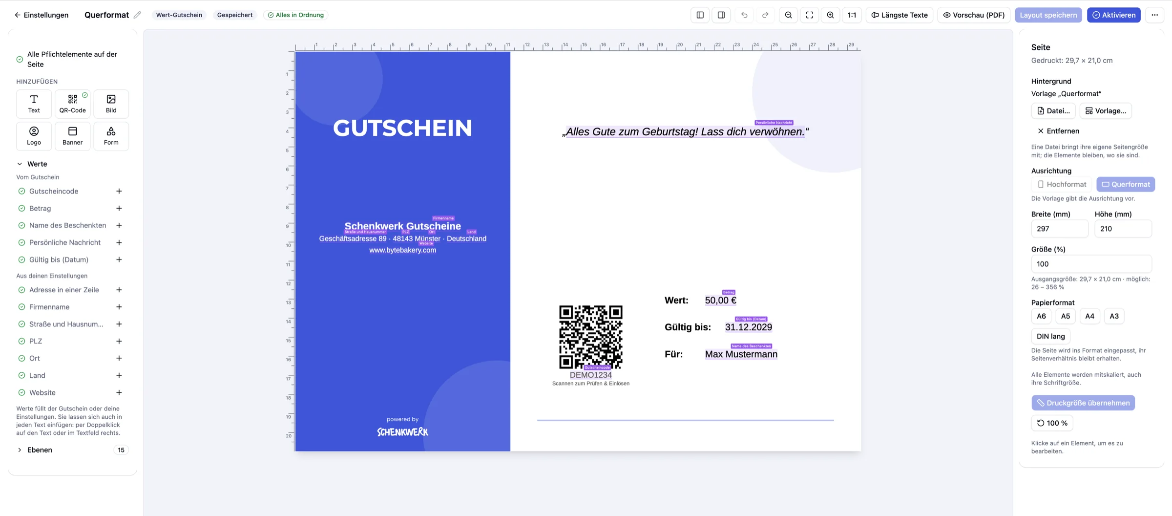Image resolution: width=1172 pixels, height=516 pixels.
Task: Select Hochformat orientation
Action: 1062,184
